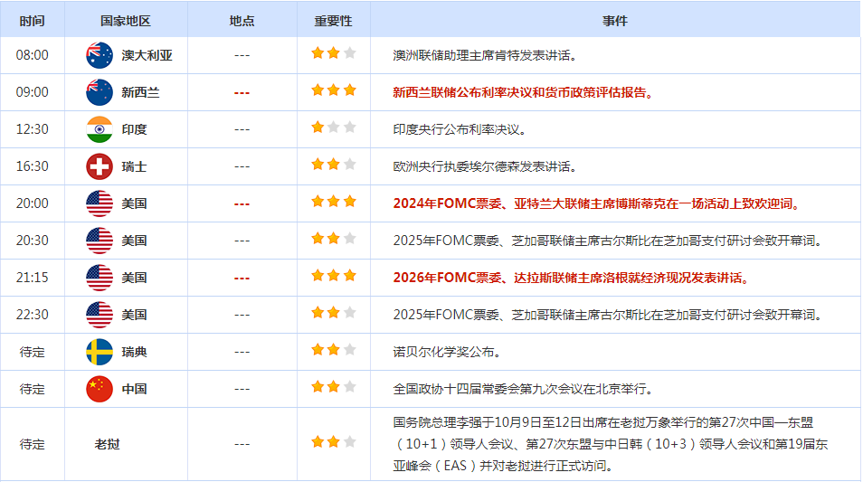The width and height of the screenshot is (863, 482).
Task: Click the 22:30 event about 古尔斯比
Action: 607,315
